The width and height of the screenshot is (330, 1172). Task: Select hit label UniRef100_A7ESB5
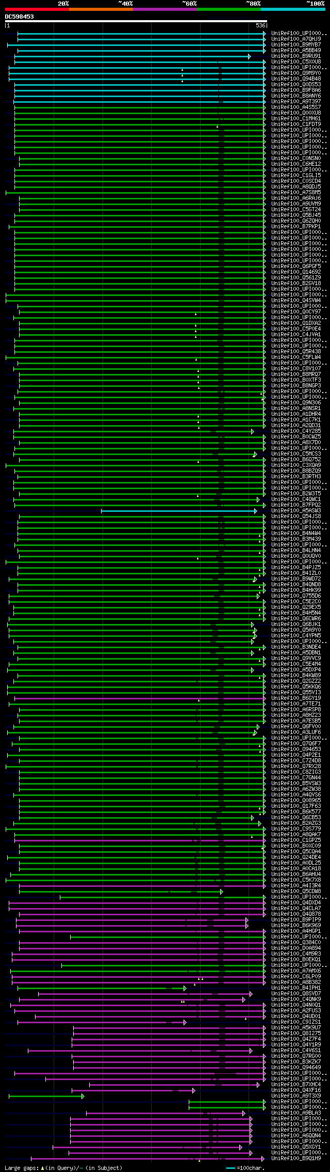[296, 721]
